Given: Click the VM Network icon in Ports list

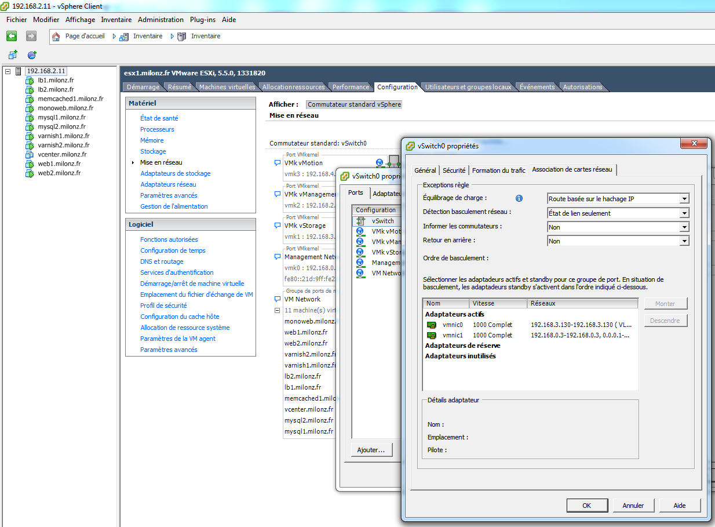Looking at the screenshot, I should (360, 272).
